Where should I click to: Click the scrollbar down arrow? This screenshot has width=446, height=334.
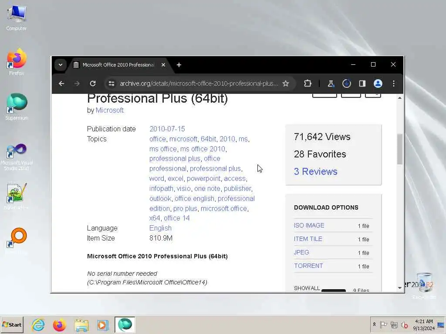400,288
